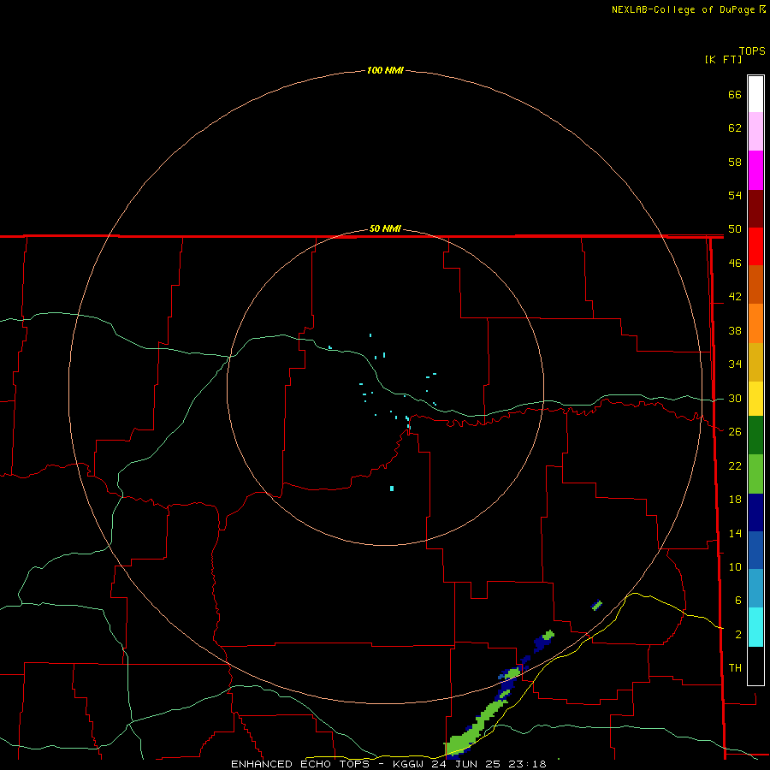The height and width of the screenshot is (770, 770).
Task: Click the 26 legend value
Action: tap(735, 432)
